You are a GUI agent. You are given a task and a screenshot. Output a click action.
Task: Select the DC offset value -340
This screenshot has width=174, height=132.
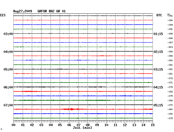pos(170,114)
